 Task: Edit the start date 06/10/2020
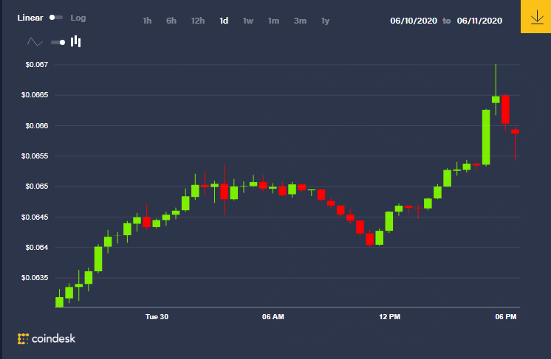point(414,21)
